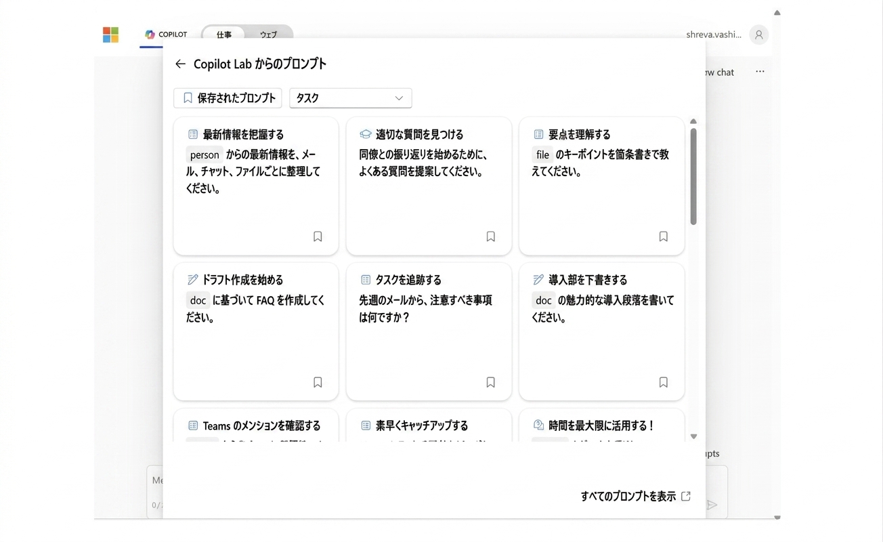Screen dimensions: 883x542
Task: Select the 最新情報を把握する prompt title
Action: (244, 134)
